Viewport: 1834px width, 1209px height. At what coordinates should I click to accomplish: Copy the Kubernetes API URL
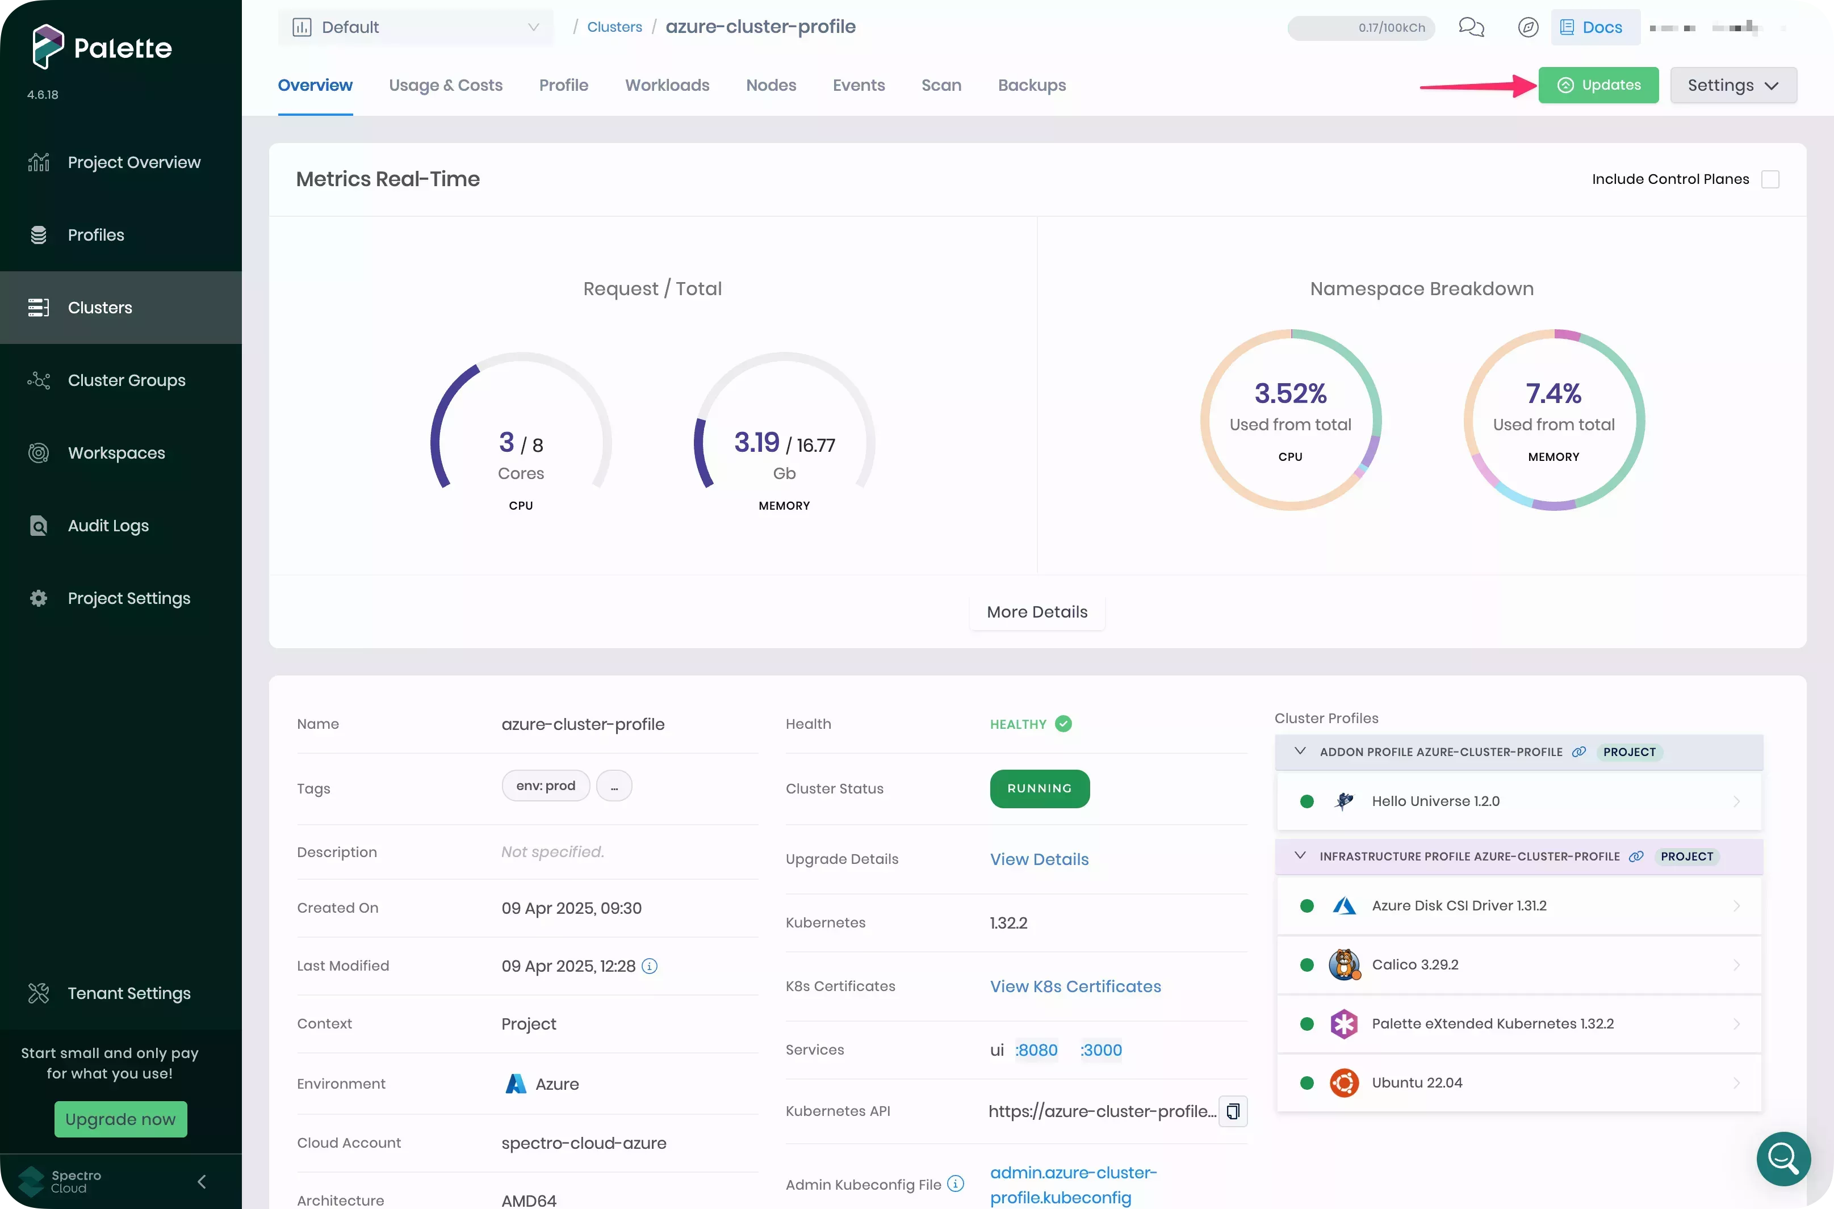tap(1233, 1111)
